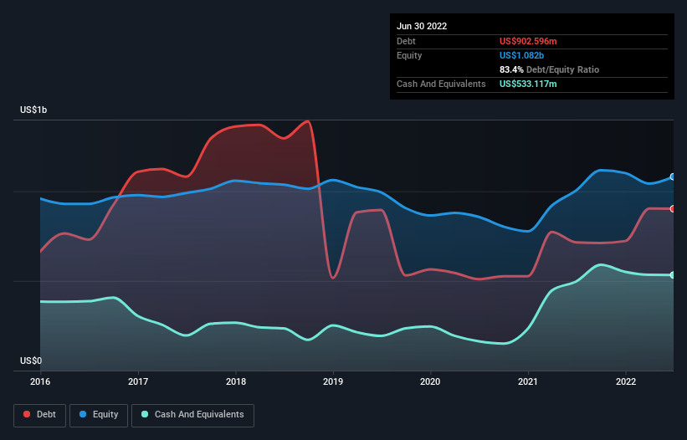Click the teal Cash legend dot
Viewport: 687px width, 440px height.
tap(145, 414)
